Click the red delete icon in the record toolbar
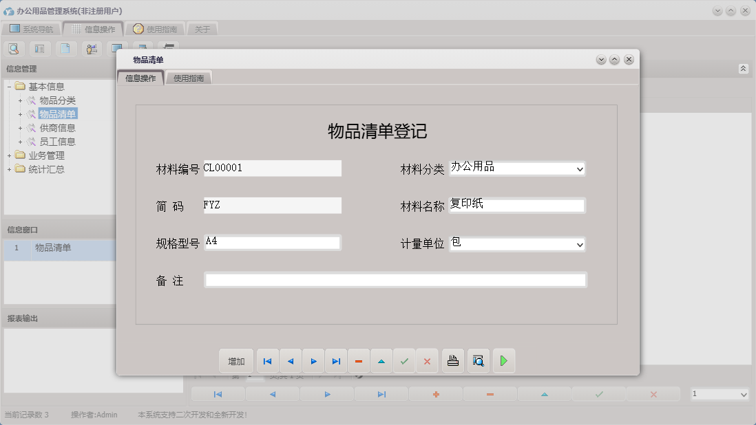 359,360
